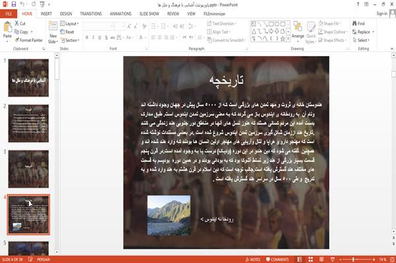Toggle Italic formatting
The width and height of the screenshot is (396, 263).
click(93, 38)
